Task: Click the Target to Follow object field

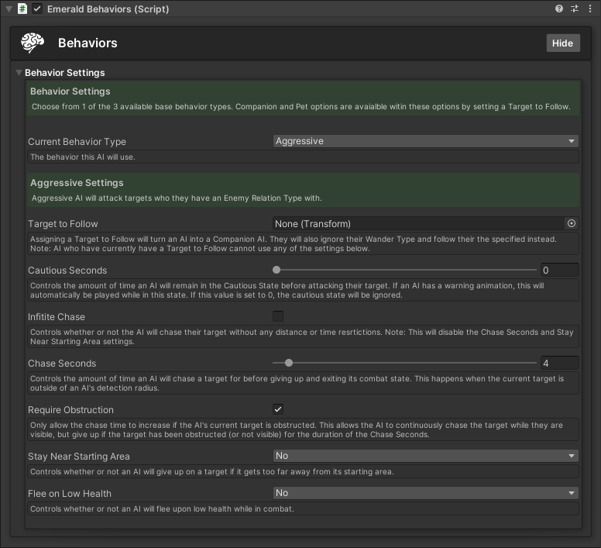Action: tap(418, 223)
